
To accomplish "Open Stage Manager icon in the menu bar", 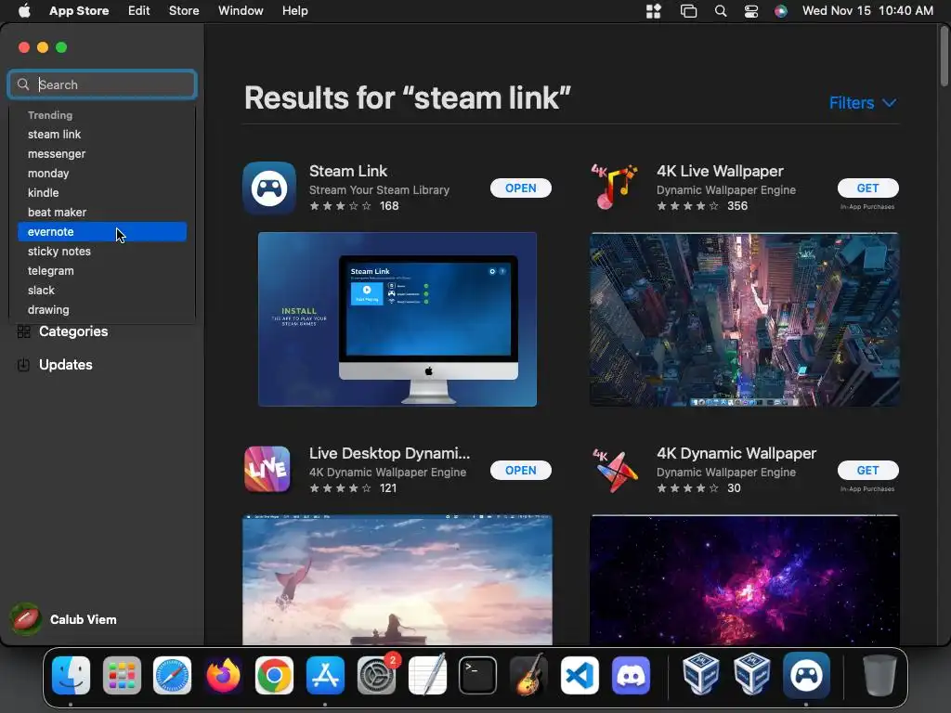I will [688, 11].
